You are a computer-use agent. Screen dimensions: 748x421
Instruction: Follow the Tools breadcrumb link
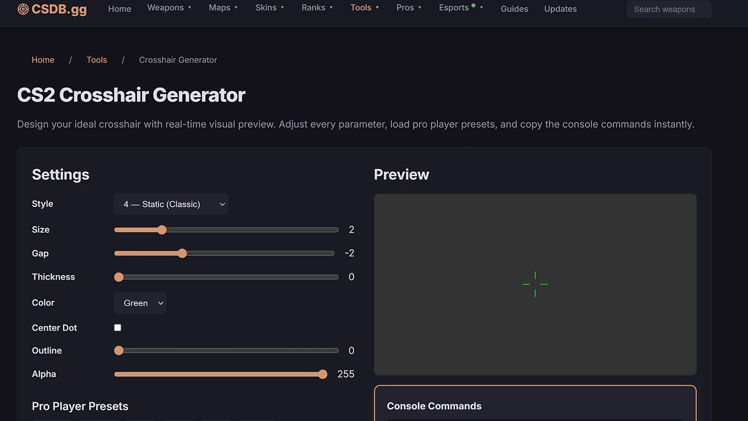coord(97,60)
